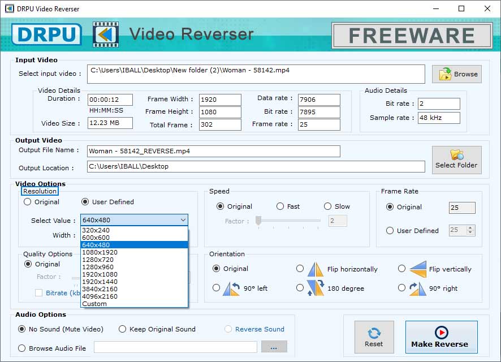The height and width of the screenshot is (362, 501).
Task: Click the DRPU logo
Action: pos(46,34)
